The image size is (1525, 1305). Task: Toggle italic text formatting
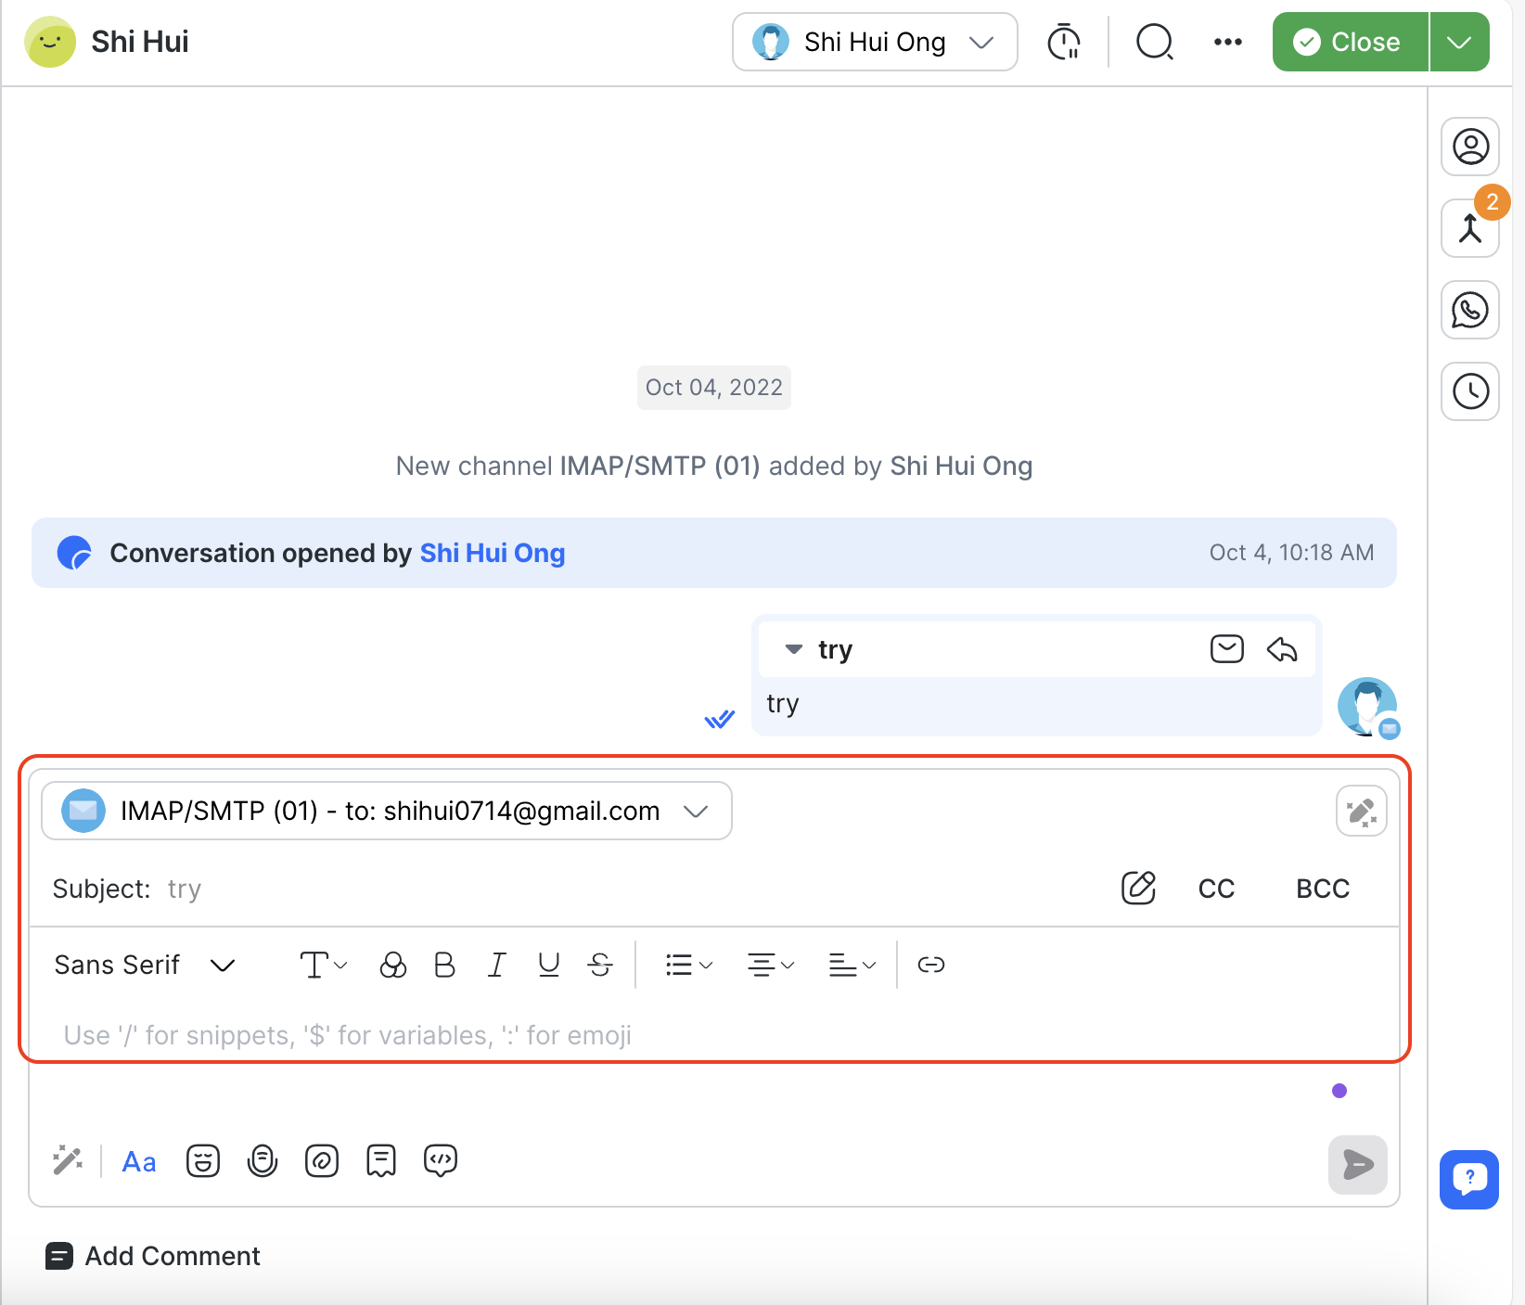[497, 965]
